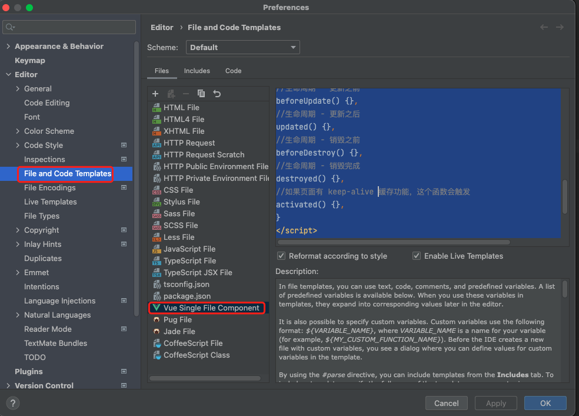Image resolution: width=579 pixels, height=416 pixels.
Task: Click the Vue logo icon in template list
Action: pos(157,308)
